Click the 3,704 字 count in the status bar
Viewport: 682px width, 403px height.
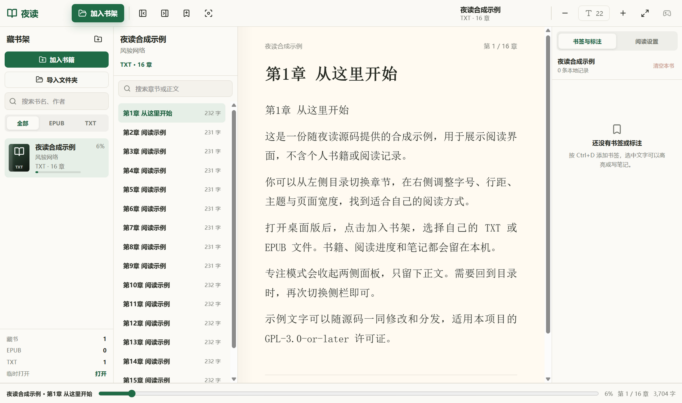pyautogui.click(x=664, y=394)
